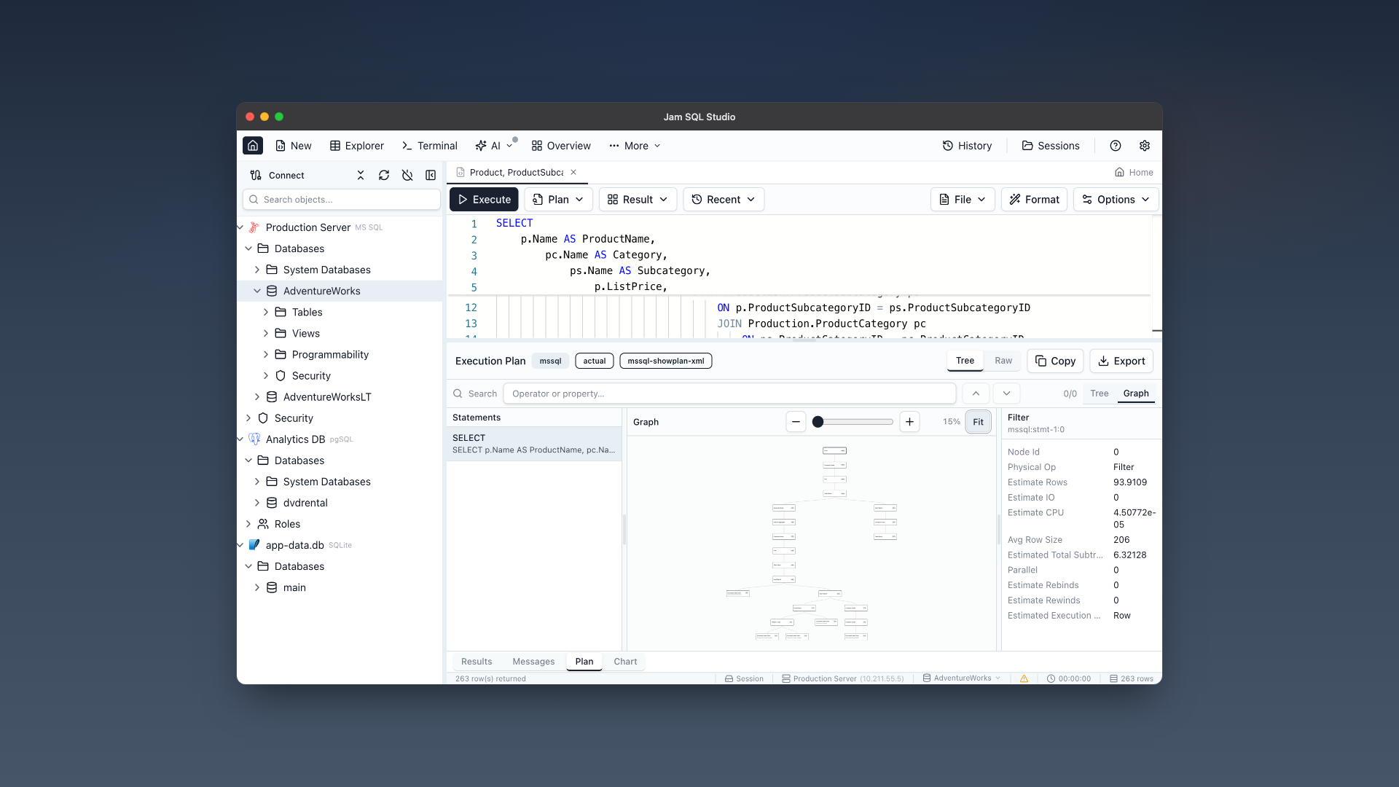The height and width of the screenshot is (787, 1399).
Task: Expand the AdventureWorksLT database
Action: pyautogui.click(x=256, y=396)
